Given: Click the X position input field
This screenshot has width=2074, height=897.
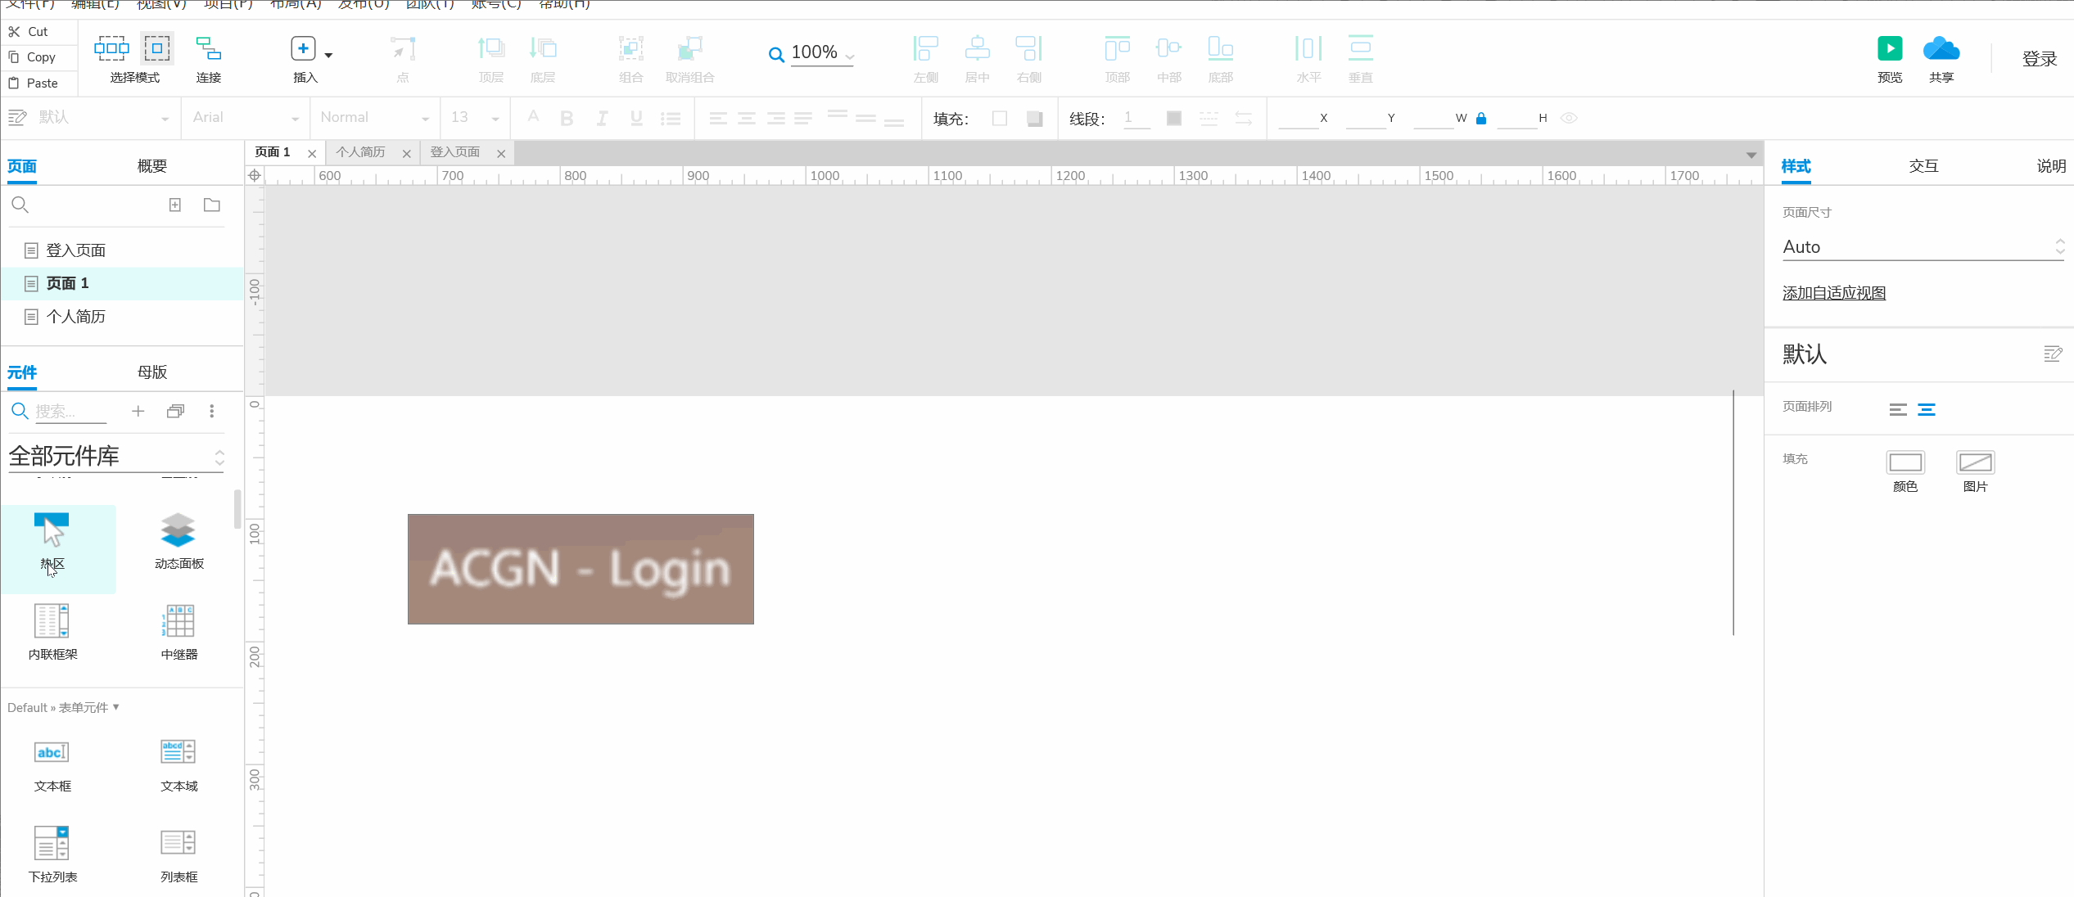Looking at the screenshot, I should click(x=1297, y=119).
